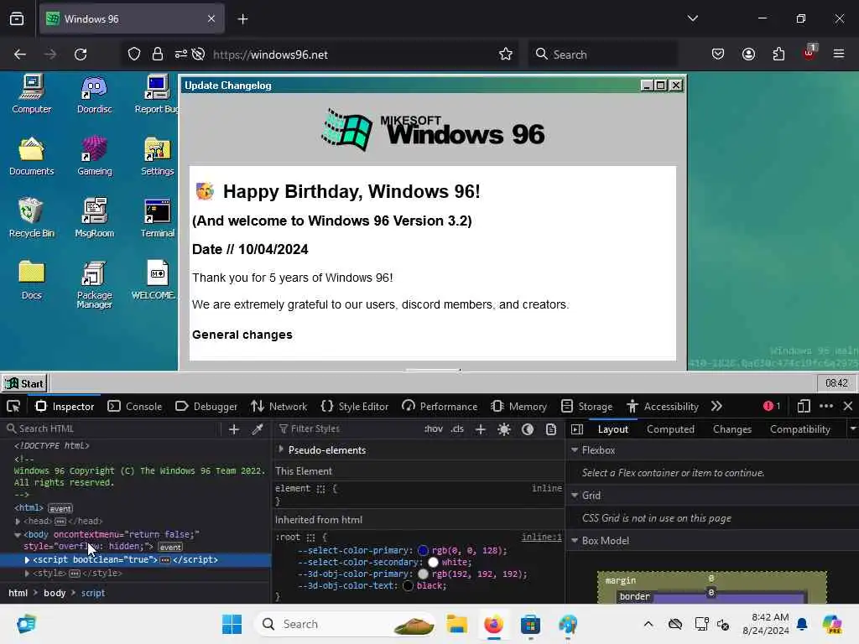This screenshot has height=644, width=859.
Task: Open the Doordisc desktop icon
Action: 94,94
